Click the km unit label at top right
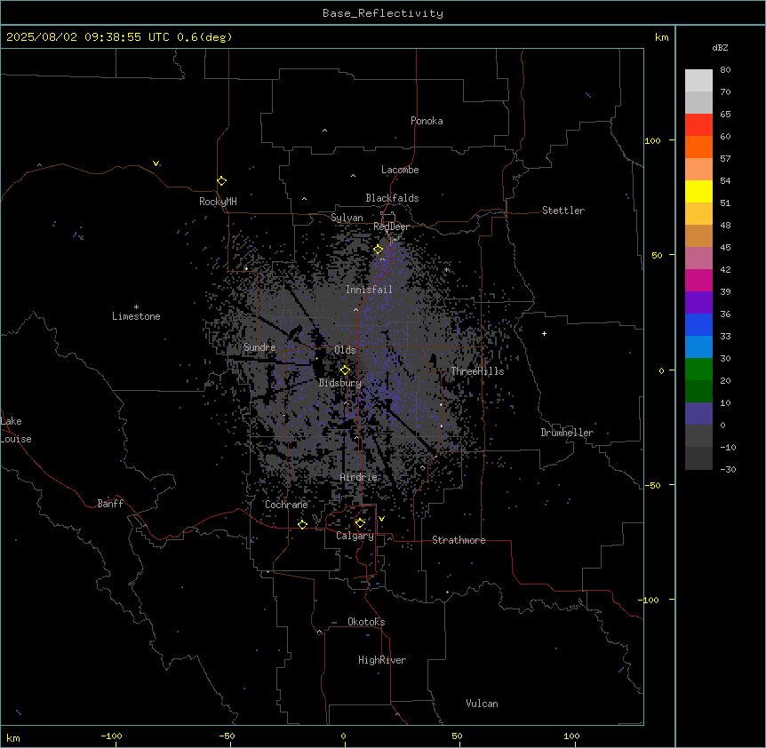Screen dimensions: 766x748 661,37
